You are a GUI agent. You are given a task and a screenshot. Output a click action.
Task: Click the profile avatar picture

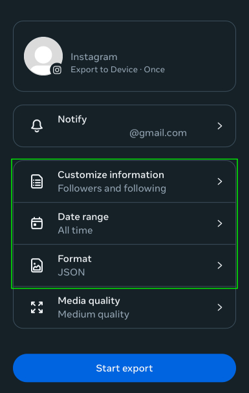[43, 56]
